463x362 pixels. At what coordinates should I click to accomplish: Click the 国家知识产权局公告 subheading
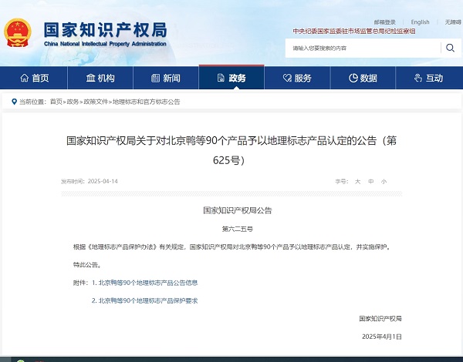click(238, 210)
